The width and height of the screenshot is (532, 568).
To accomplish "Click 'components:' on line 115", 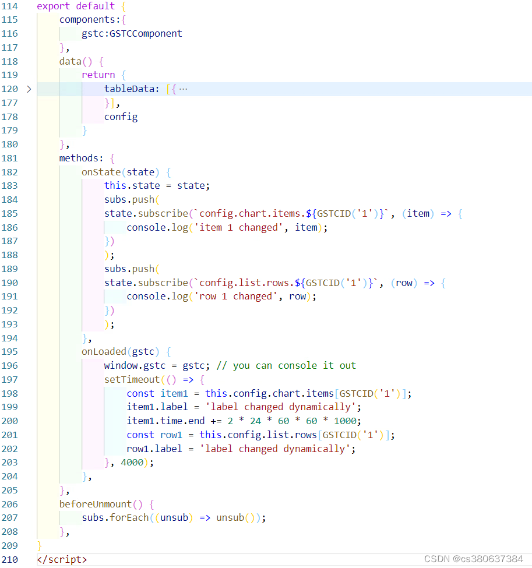I will tap(90, 20).
